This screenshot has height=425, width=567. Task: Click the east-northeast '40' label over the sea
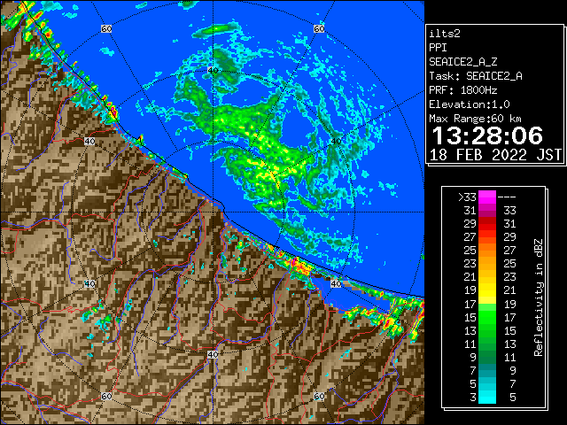tap(337, 141)
